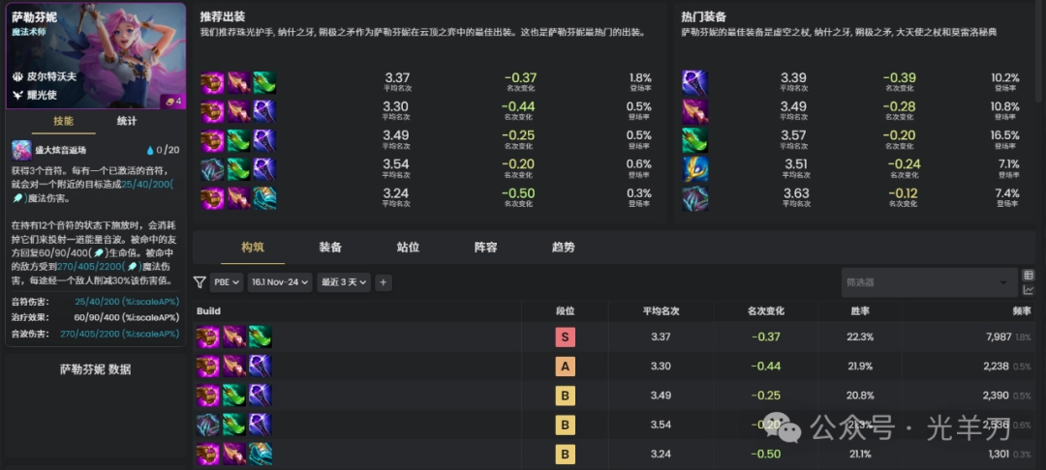The image size is (1046, 470).
Task: Click the gold cost 4 badge
Action: (x=171, y=101)
